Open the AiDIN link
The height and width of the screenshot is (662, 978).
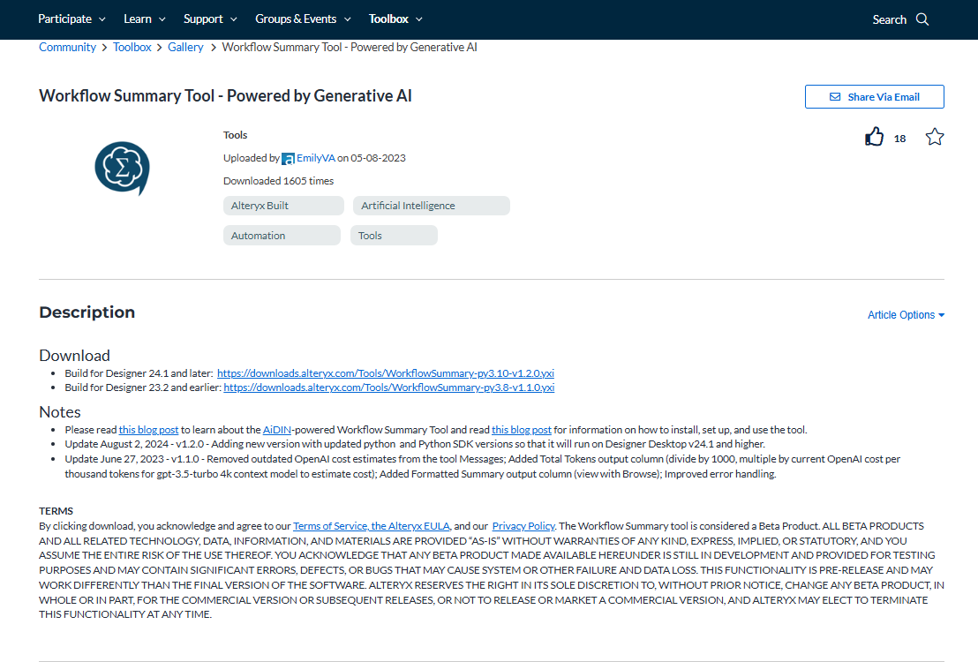277,430
